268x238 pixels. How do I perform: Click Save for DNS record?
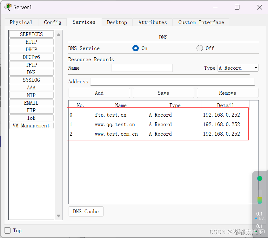pos(164,93)
